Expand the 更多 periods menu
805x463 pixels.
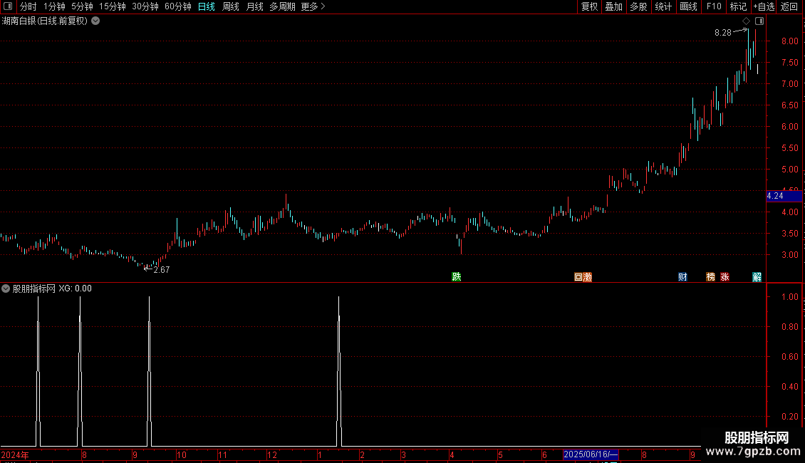coord(313,6)
